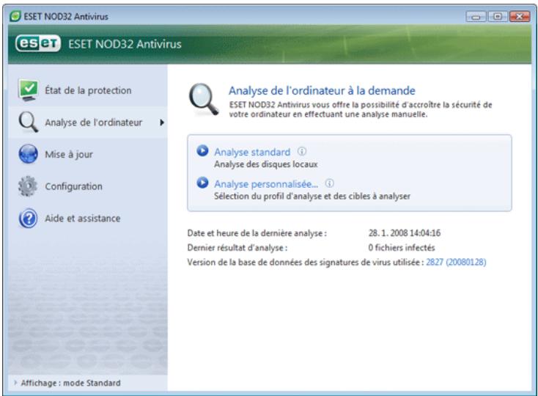Click the large magnifier icon in the header

coord(204,100)
